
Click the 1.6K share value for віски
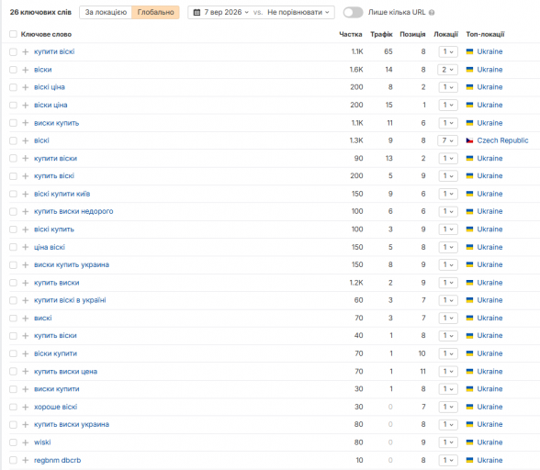[x=356, y=70]
